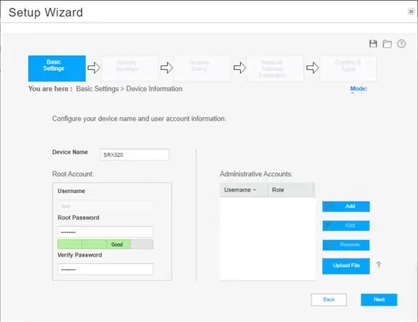Click question mark beside Upload File

click(x=379, y=265)
